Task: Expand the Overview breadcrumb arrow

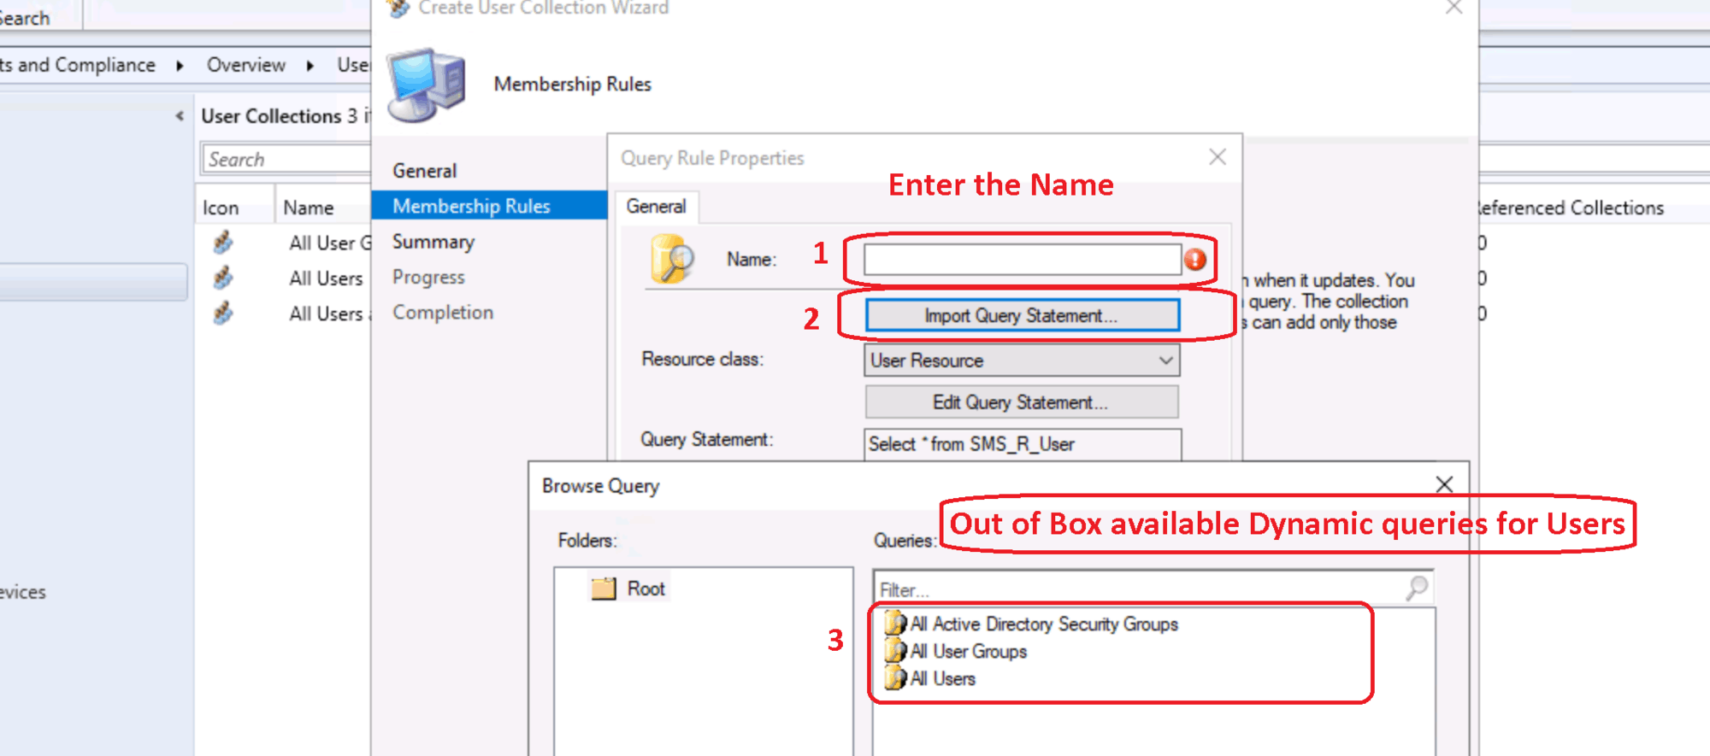Action: 310,66
